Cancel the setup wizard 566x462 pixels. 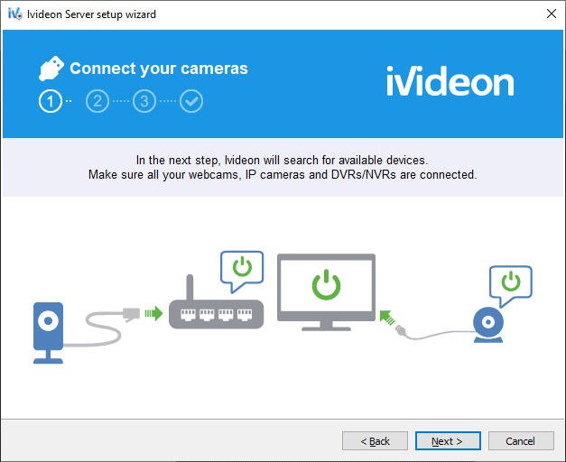521,440
